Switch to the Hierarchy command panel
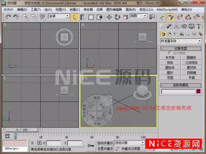 point(177,26)
